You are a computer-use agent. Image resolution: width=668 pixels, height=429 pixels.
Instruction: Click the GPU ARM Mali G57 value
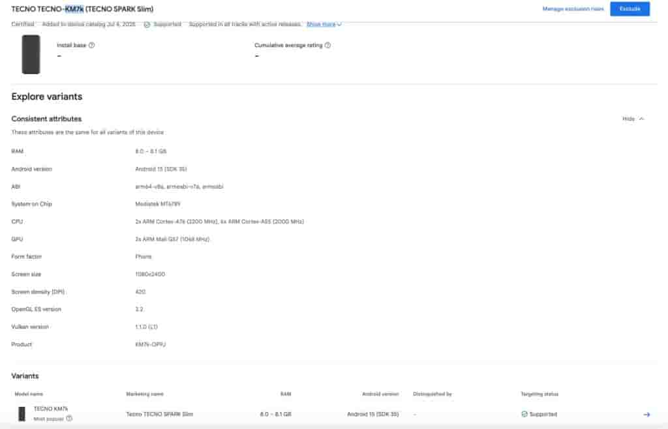tap(172, 240)
